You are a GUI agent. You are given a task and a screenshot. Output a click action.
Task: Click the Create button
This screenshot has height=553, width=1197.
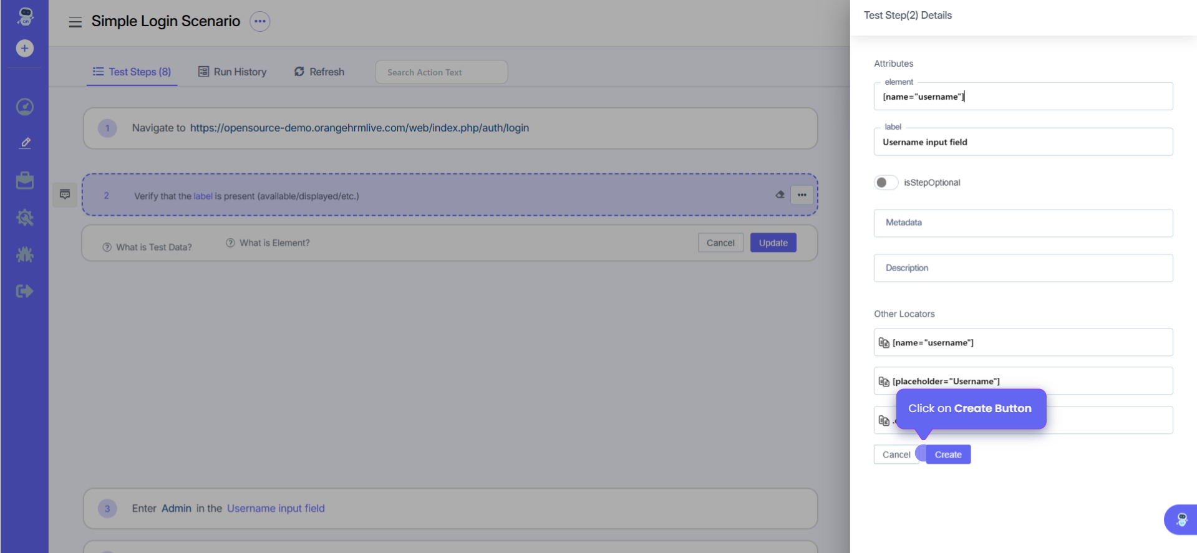tap(947, 454)
